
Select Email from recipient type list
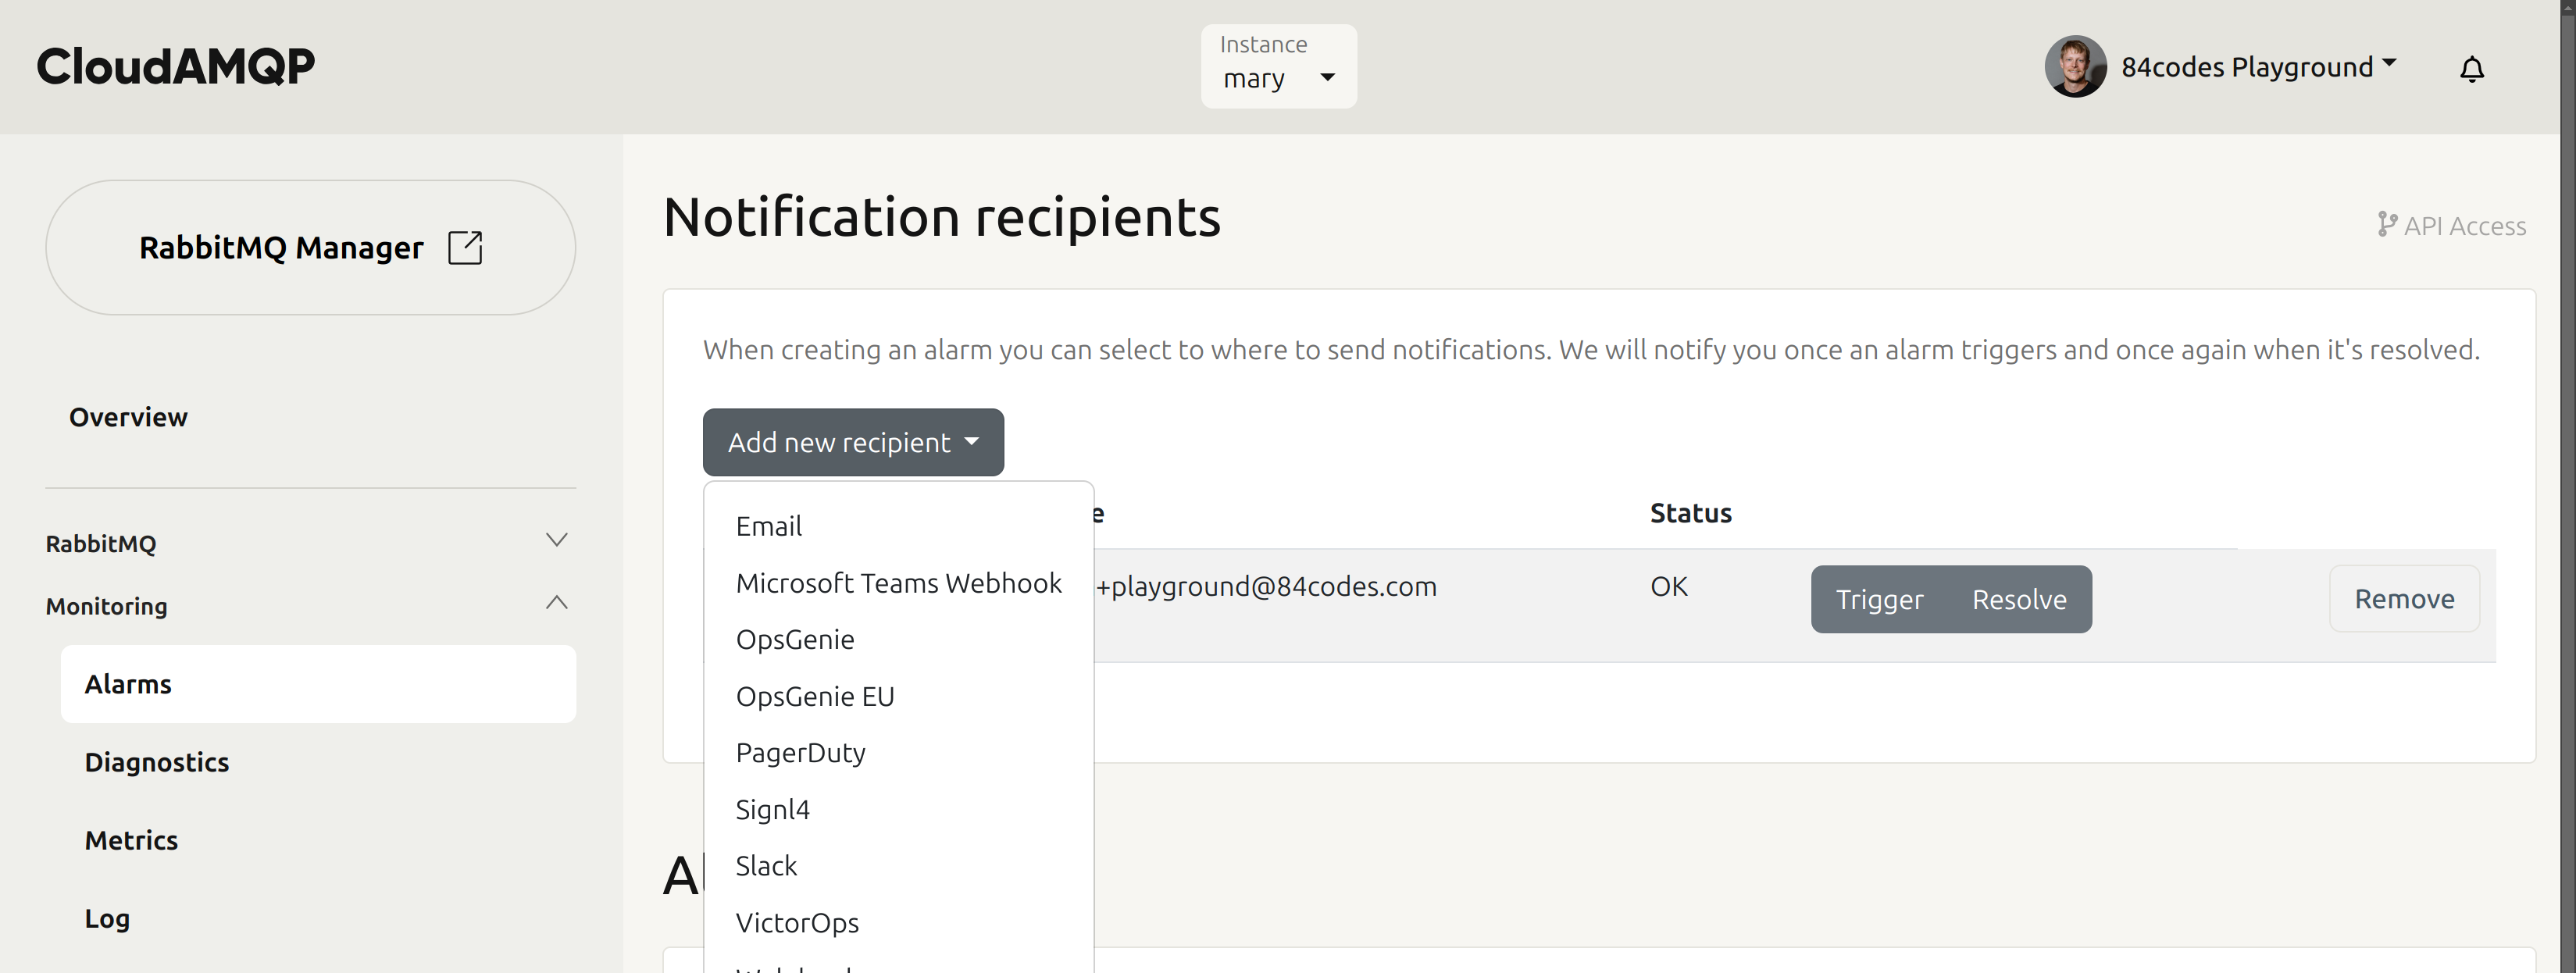coord(769,526)
